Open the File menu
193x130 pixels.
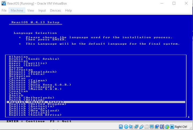pos(4,10)
